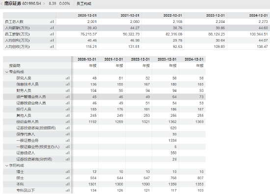The width and height of the screenshot is (270, 194).
Task: Collapse the 专业构成 section
Action: 7,72
